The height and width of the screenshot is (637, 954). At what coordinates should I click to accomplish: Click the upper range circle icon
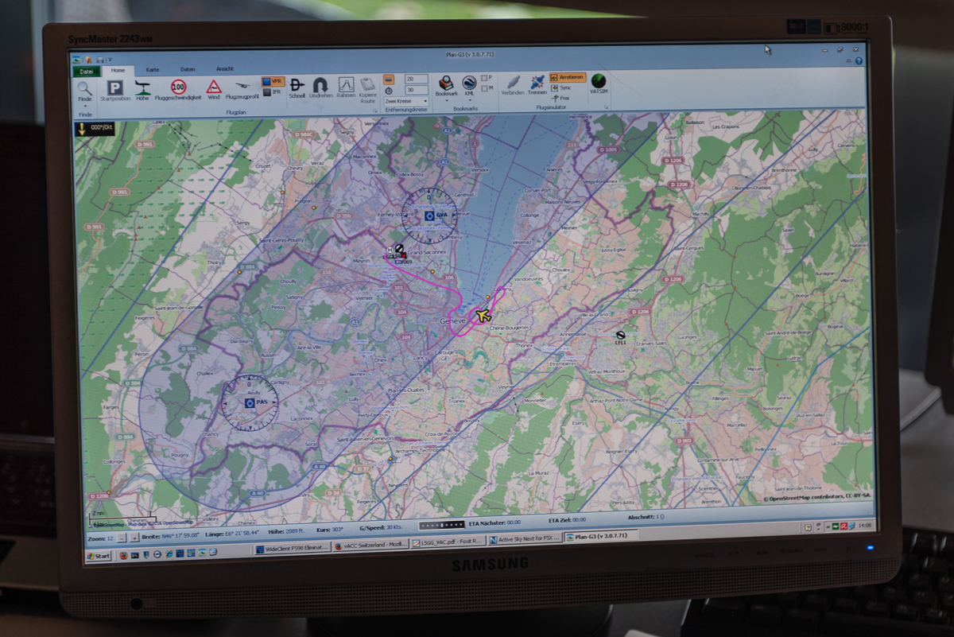click(x=388, y=80)
